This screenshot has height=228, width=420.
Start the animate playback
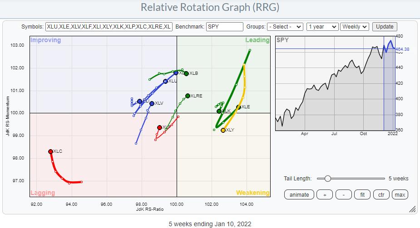pyautogui.click(x=299, y=194)
